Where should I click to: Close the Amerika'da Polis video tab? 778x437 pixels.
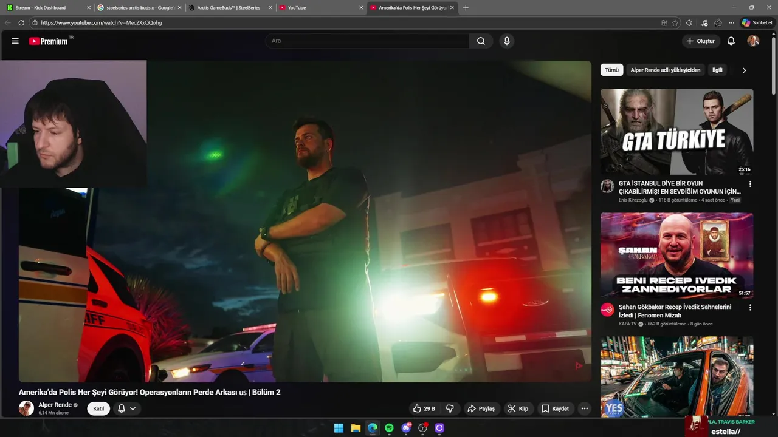point(452,8)
